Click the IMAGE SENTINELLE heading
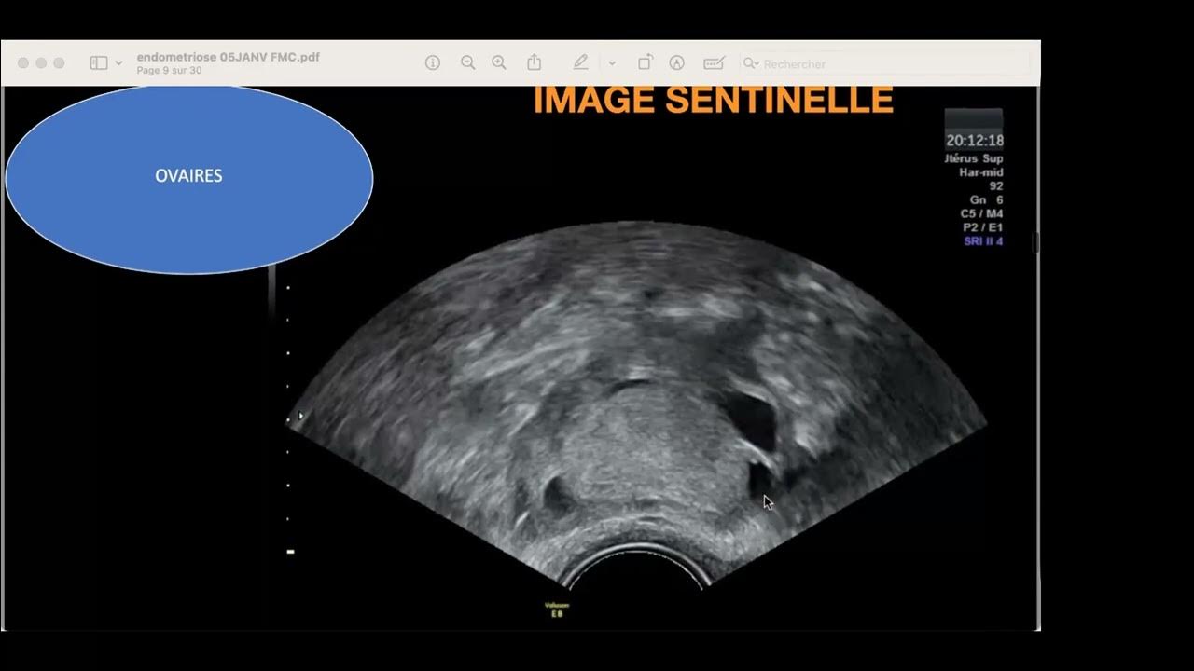The image size is (1194, 671). (714, 100)
